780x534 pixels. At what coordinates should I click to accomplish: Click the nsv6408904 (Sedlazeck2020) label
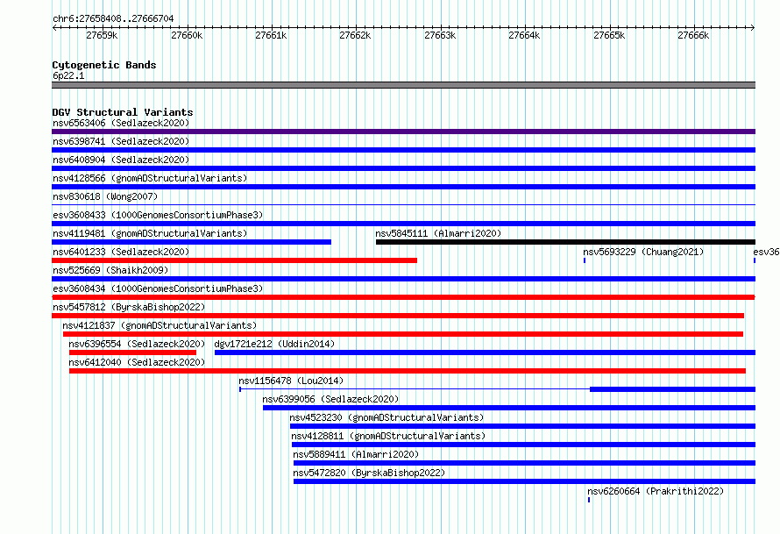pyautogui.click(x=121, y=160)
